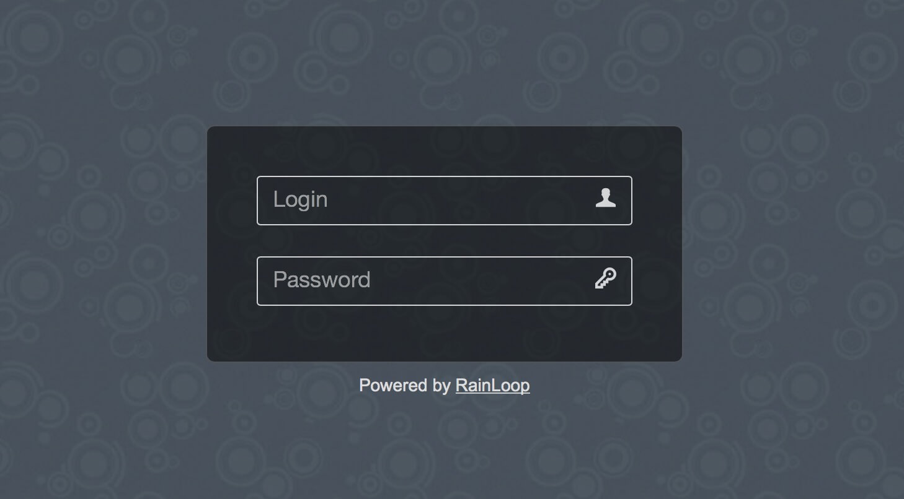Click the panel gap between Login and Password
904x499 pixels.
[445, 241]
